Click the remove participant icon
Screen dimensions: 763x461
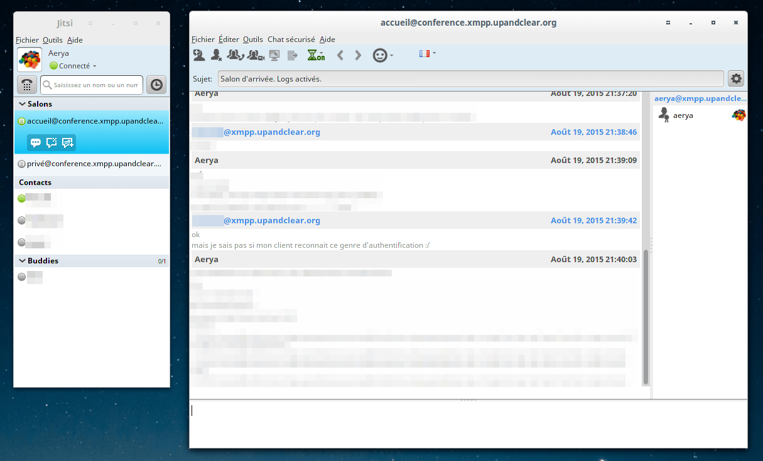pyautogui.click(x=217, y=55)
